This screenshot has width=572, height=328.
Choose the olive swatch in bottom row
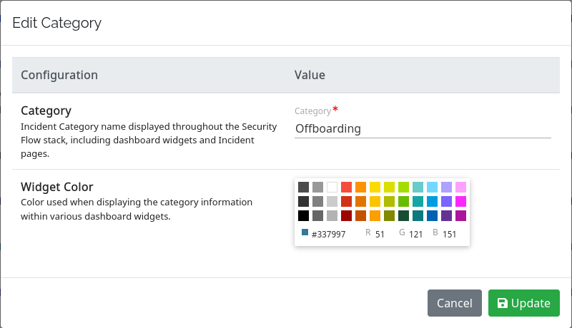point(389,215)
